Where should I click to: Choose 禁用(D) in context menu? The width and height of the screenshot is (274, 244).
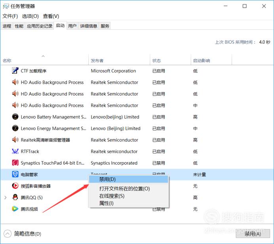pyautogui.click(x=129, y=179)
